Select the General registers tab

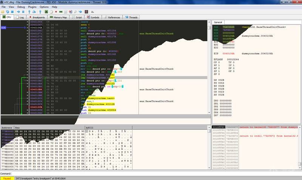[x=218, y=22]
